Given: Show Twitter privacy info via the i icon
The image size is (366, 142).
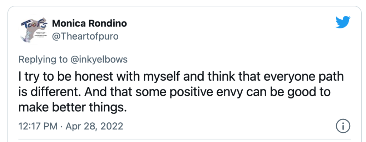Looking at the screenshot, I should tap(343, 126).
